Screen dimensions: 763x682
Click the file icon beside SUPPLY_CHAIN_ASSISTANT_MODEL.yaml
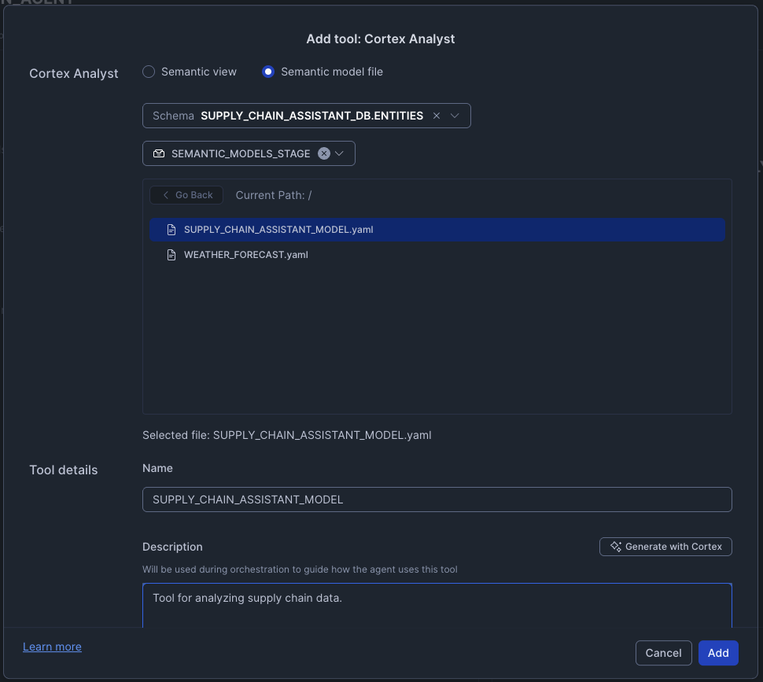coord(171,230)
